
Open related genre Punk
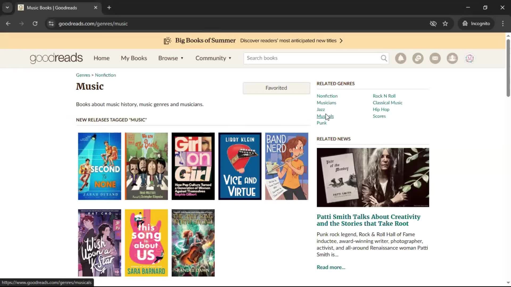click(322, 123)
